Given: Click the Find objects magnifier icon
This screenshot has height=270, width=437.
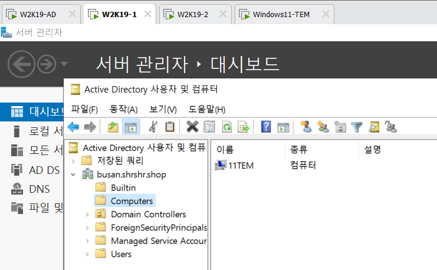Looking at the screenshot, I should point(374,127).
